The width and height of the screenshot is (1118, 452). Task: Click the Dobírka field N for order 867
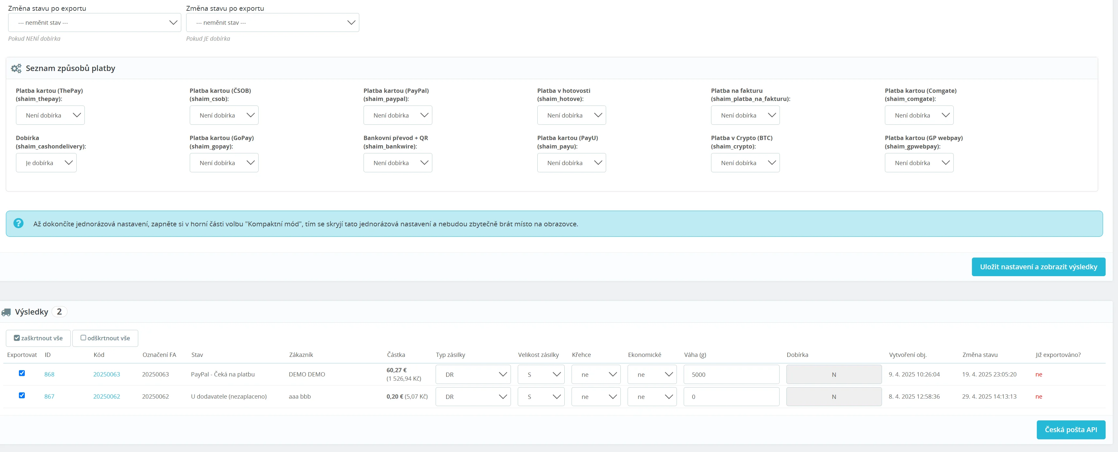click(833, 397)
